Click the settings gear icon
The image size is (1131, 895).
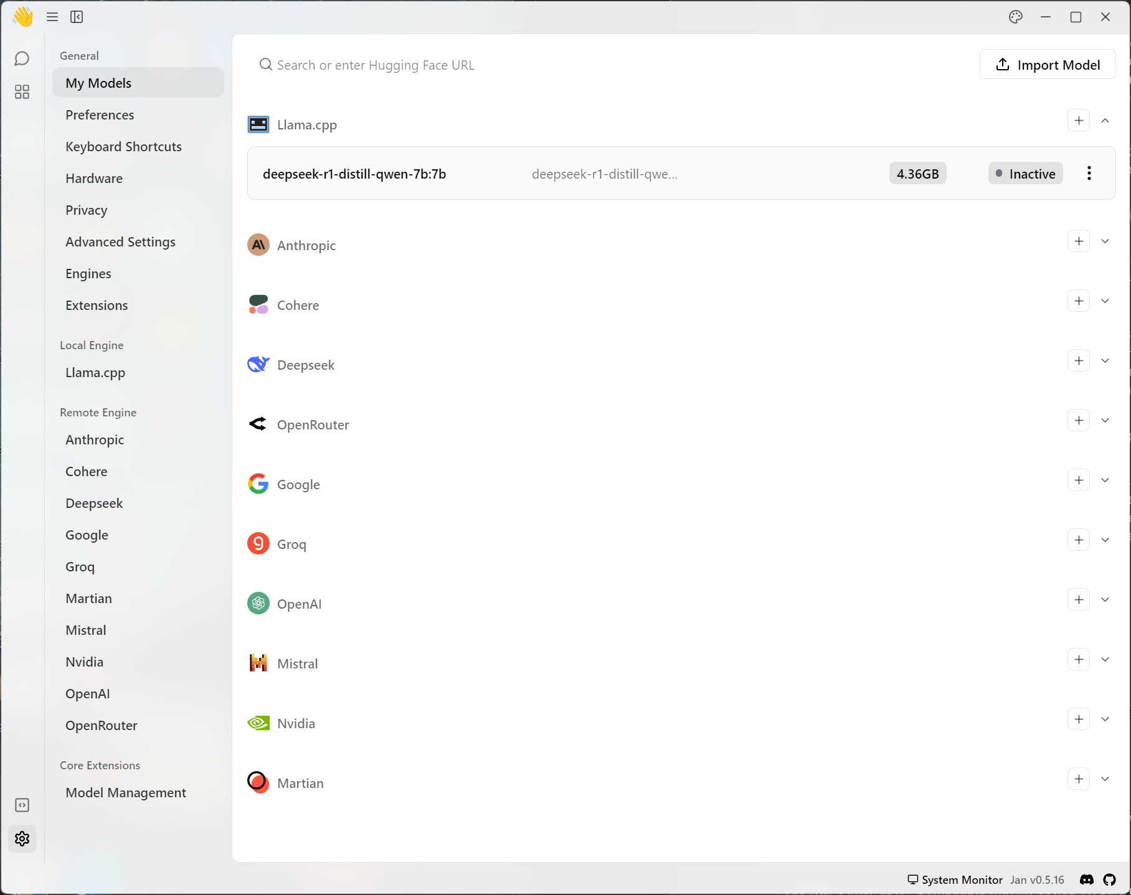point(22,838)
